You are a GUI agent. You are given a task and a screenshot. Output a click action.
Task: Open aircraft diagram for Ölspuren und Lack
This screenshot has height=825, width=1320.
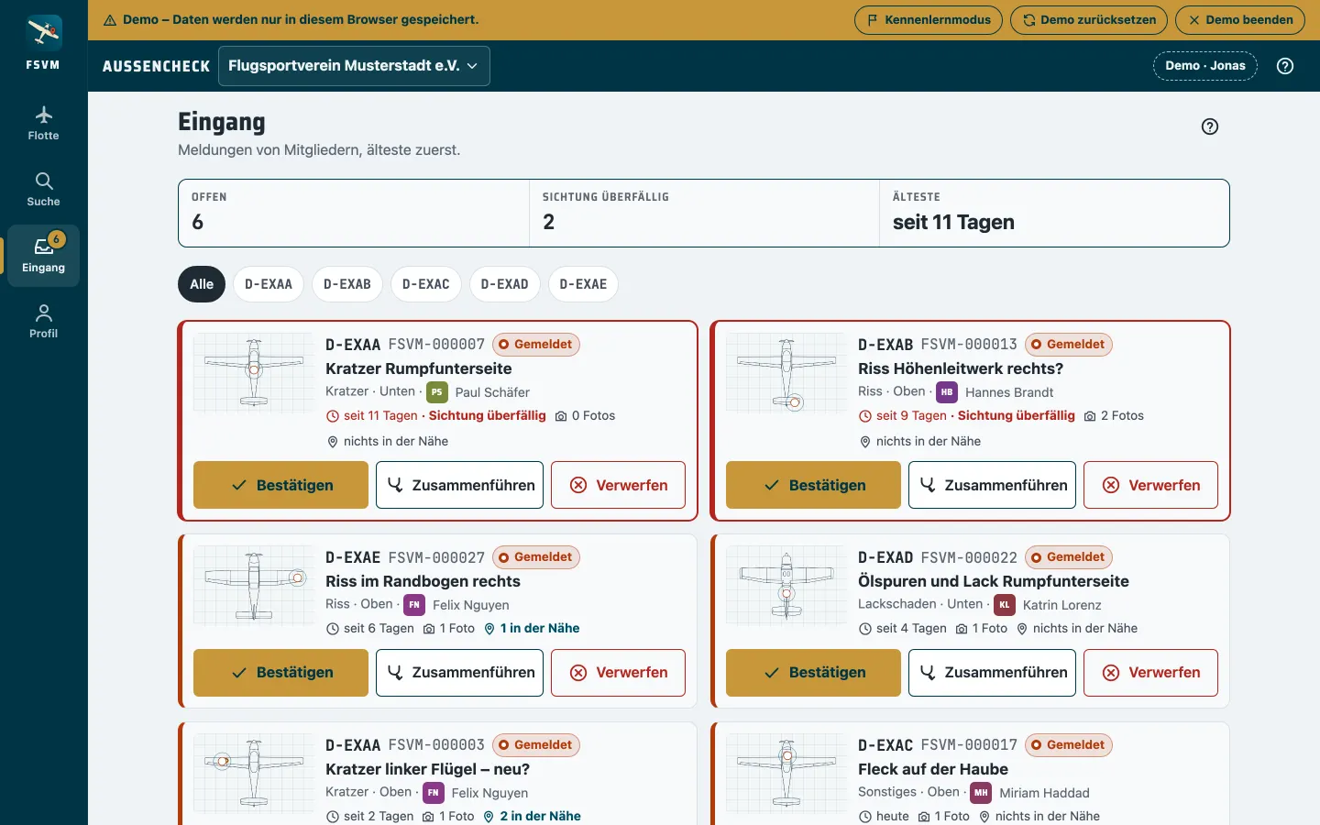click(x=786, y=586)
